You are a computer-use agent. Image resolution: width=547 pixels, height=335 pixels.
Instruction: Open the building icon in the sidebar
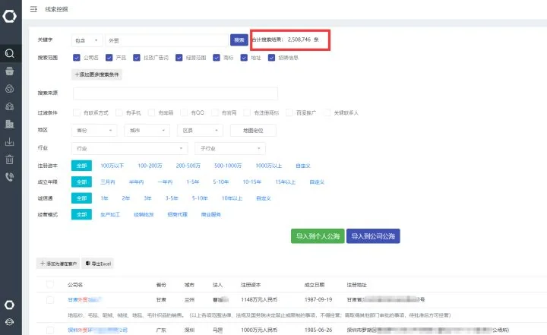tap(10, 124)
